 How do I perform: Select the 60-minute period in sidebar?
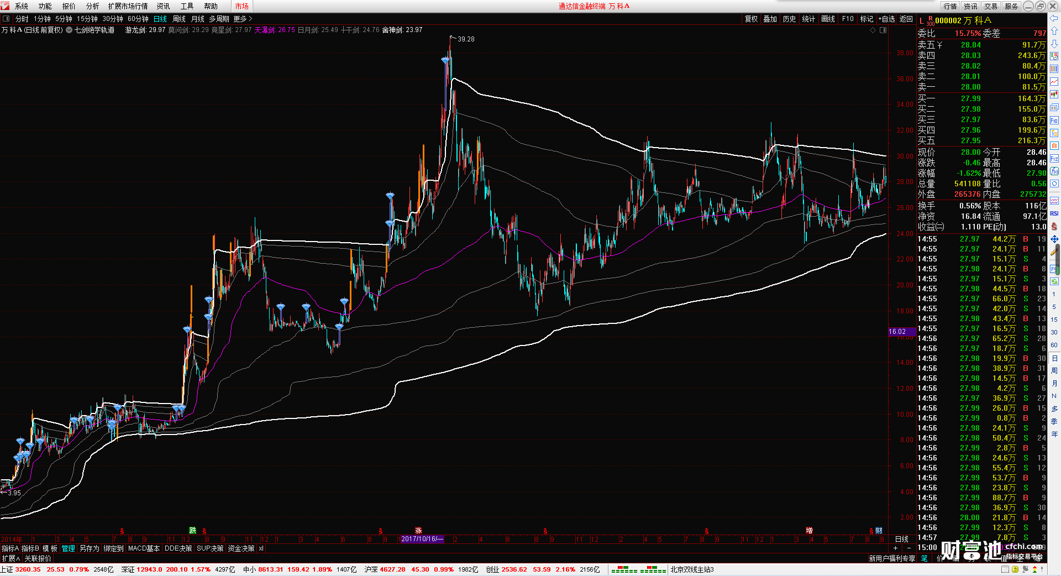pyautogui.click(x=1054, y=345)
